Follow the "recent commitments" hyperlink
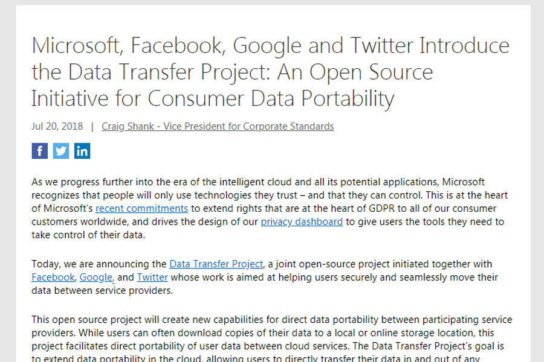The image size is (544, 362). pyautogui.click(x=141, y=209)
